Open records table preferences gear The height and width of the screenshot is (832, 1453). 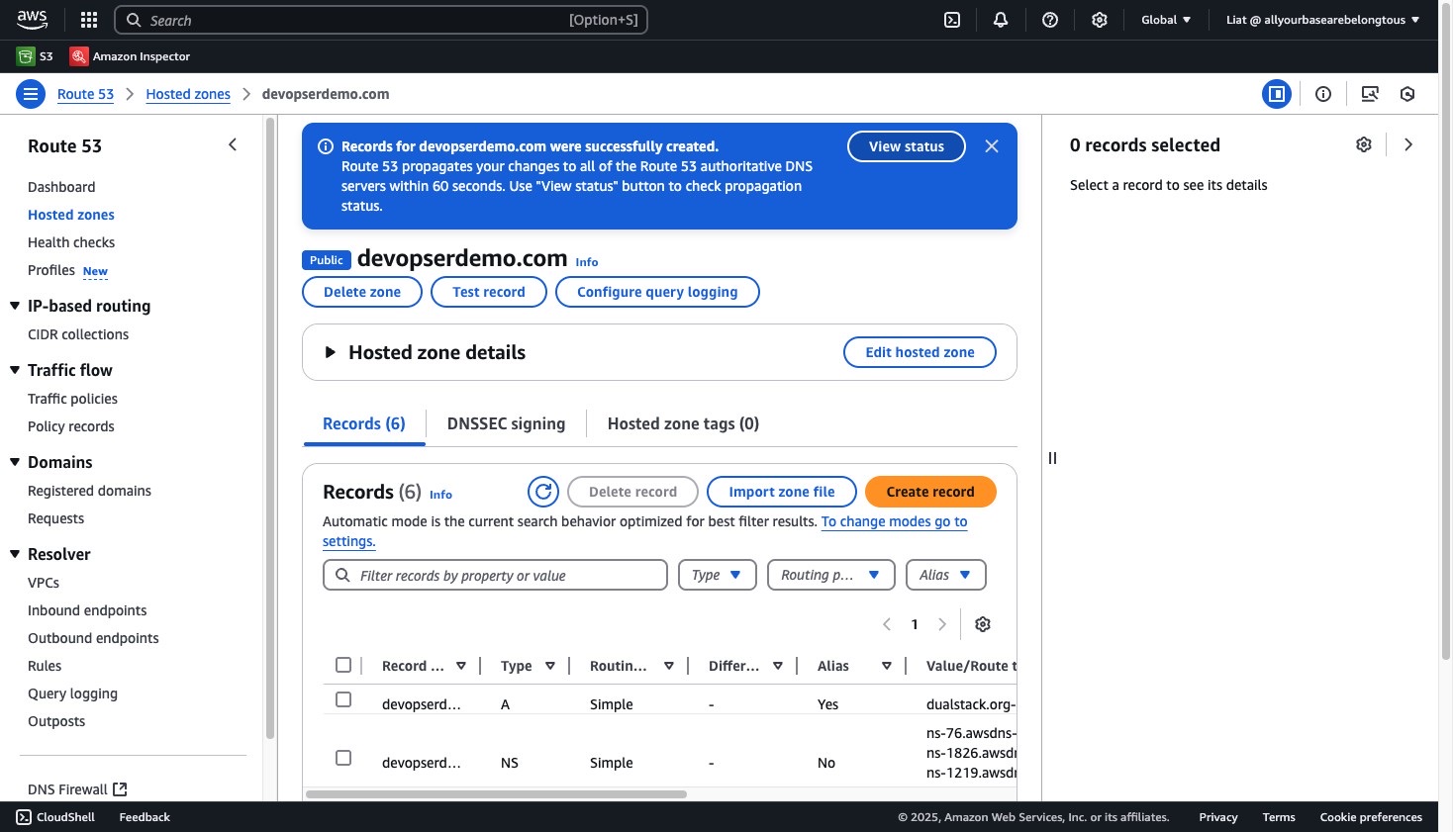[x=983, y=624]
